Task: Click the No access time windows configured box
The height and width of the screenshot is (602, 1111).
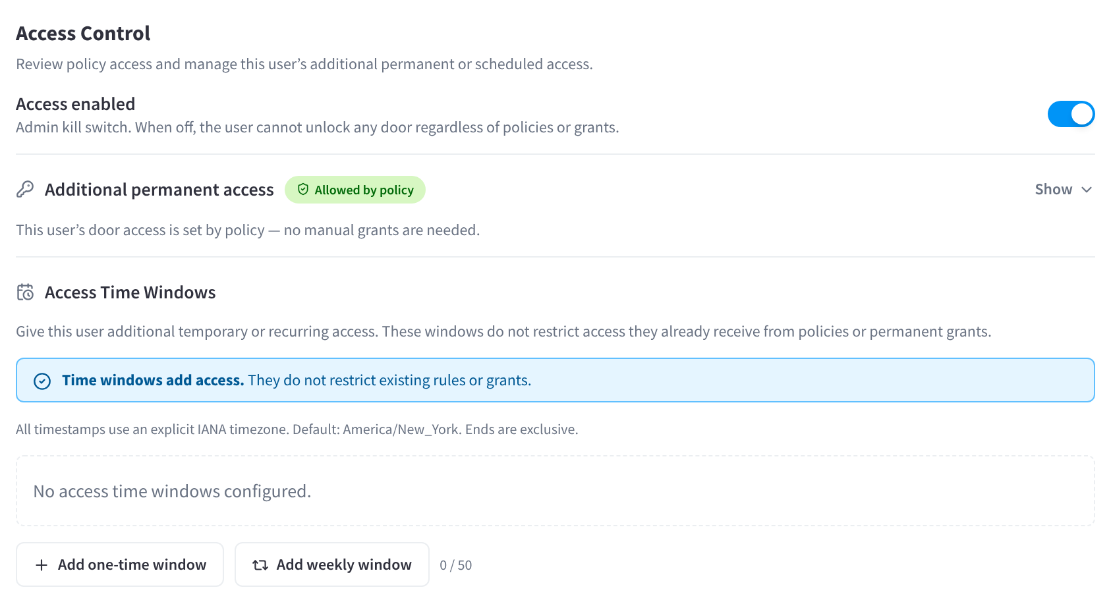Action: pyautogui.click(x=555, y=491)
